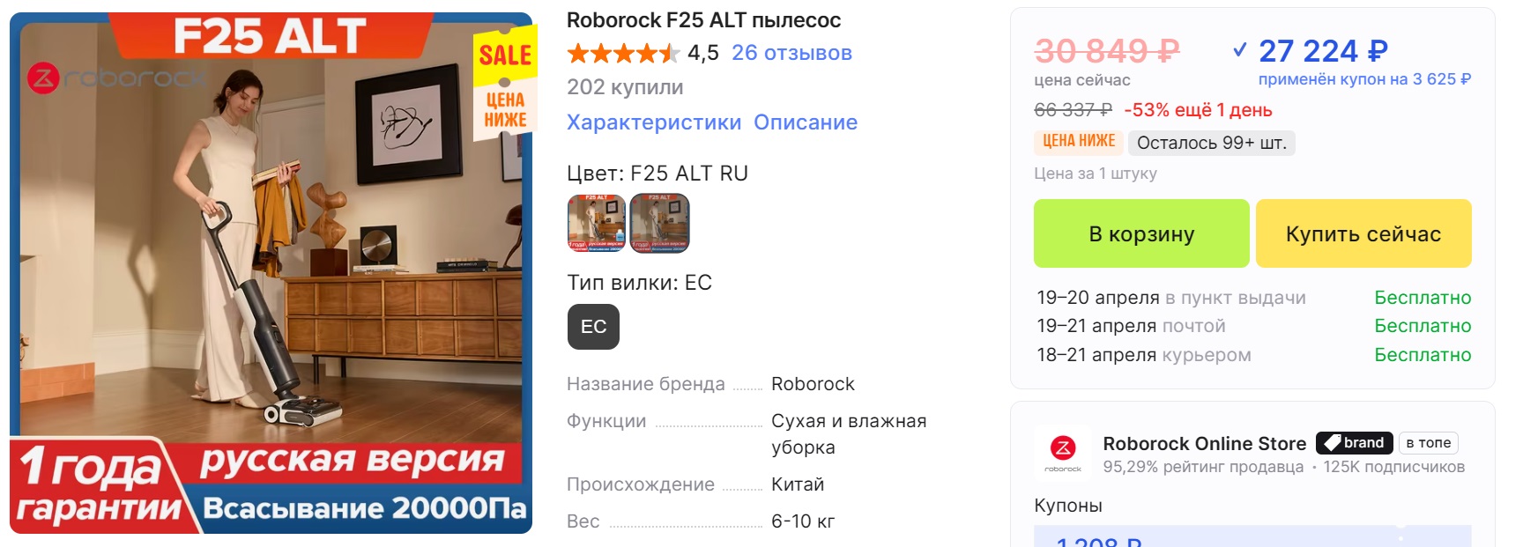Viewport: 1523px width, 547px height.
Task: Open the Roborock Online Store page
Action: [x=1204, y=443]
